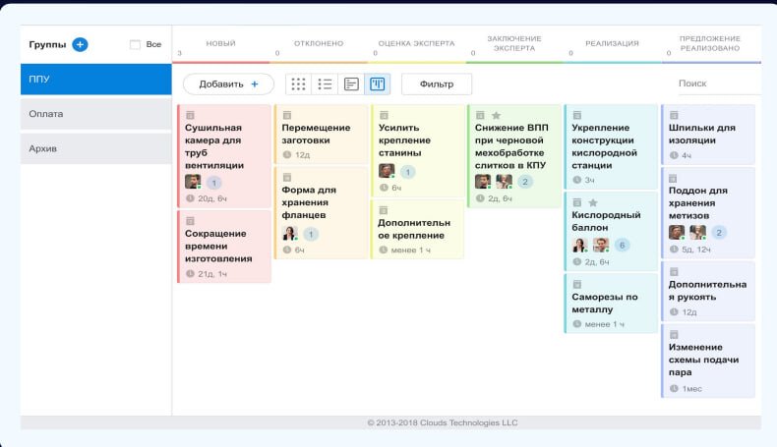This screenshot has height=447, width=777.
Task: Click the avatar on Форма для хранения фланцев
Action: point(290,234)
